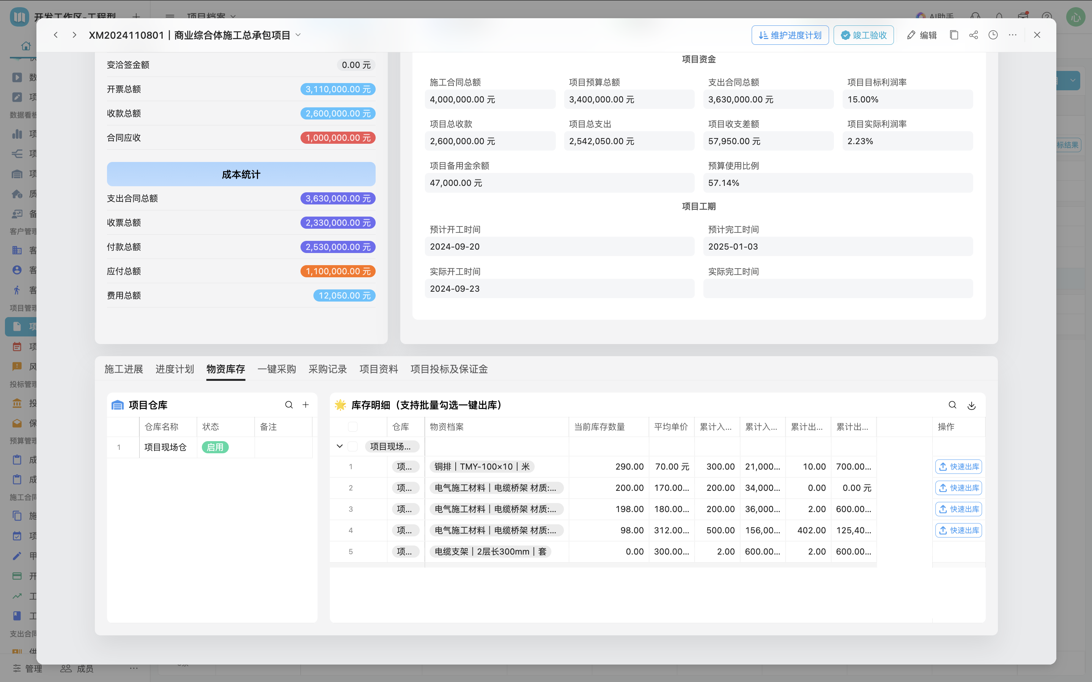Select the 物资库存 tab
Image resolution: width=1092 pixels, height=682 pixels.
[225, 369]
